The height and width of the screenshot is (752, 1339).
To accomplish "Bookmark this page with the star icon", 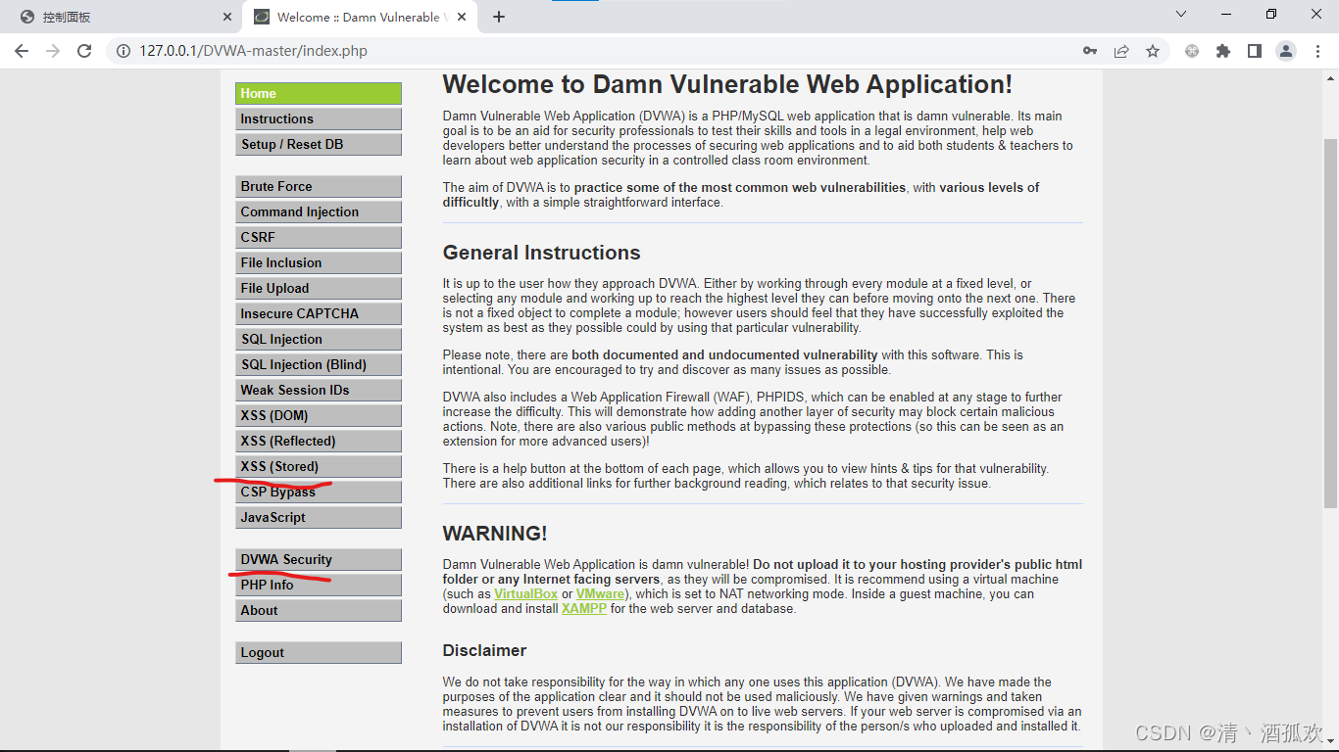I will pyautogui.click(x=1153, y=51).
